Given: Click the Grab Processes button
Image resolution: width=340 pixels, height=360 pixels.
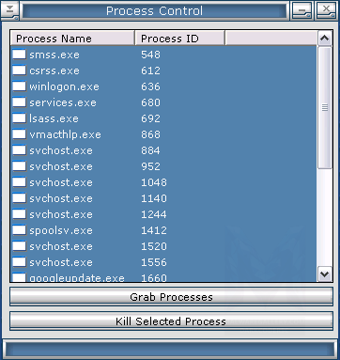Looking at the screenshot, I should (171, 297).
